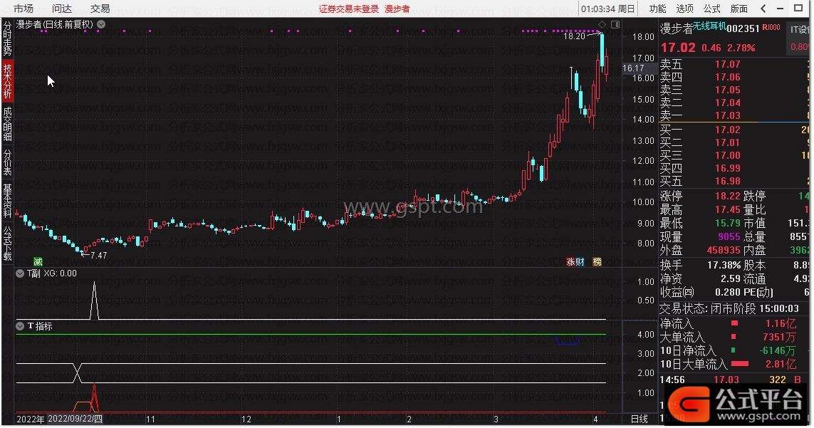Click the 卖五 price 17.07
The width and height of the screenshot is (814, 428).
pos(727,64)
